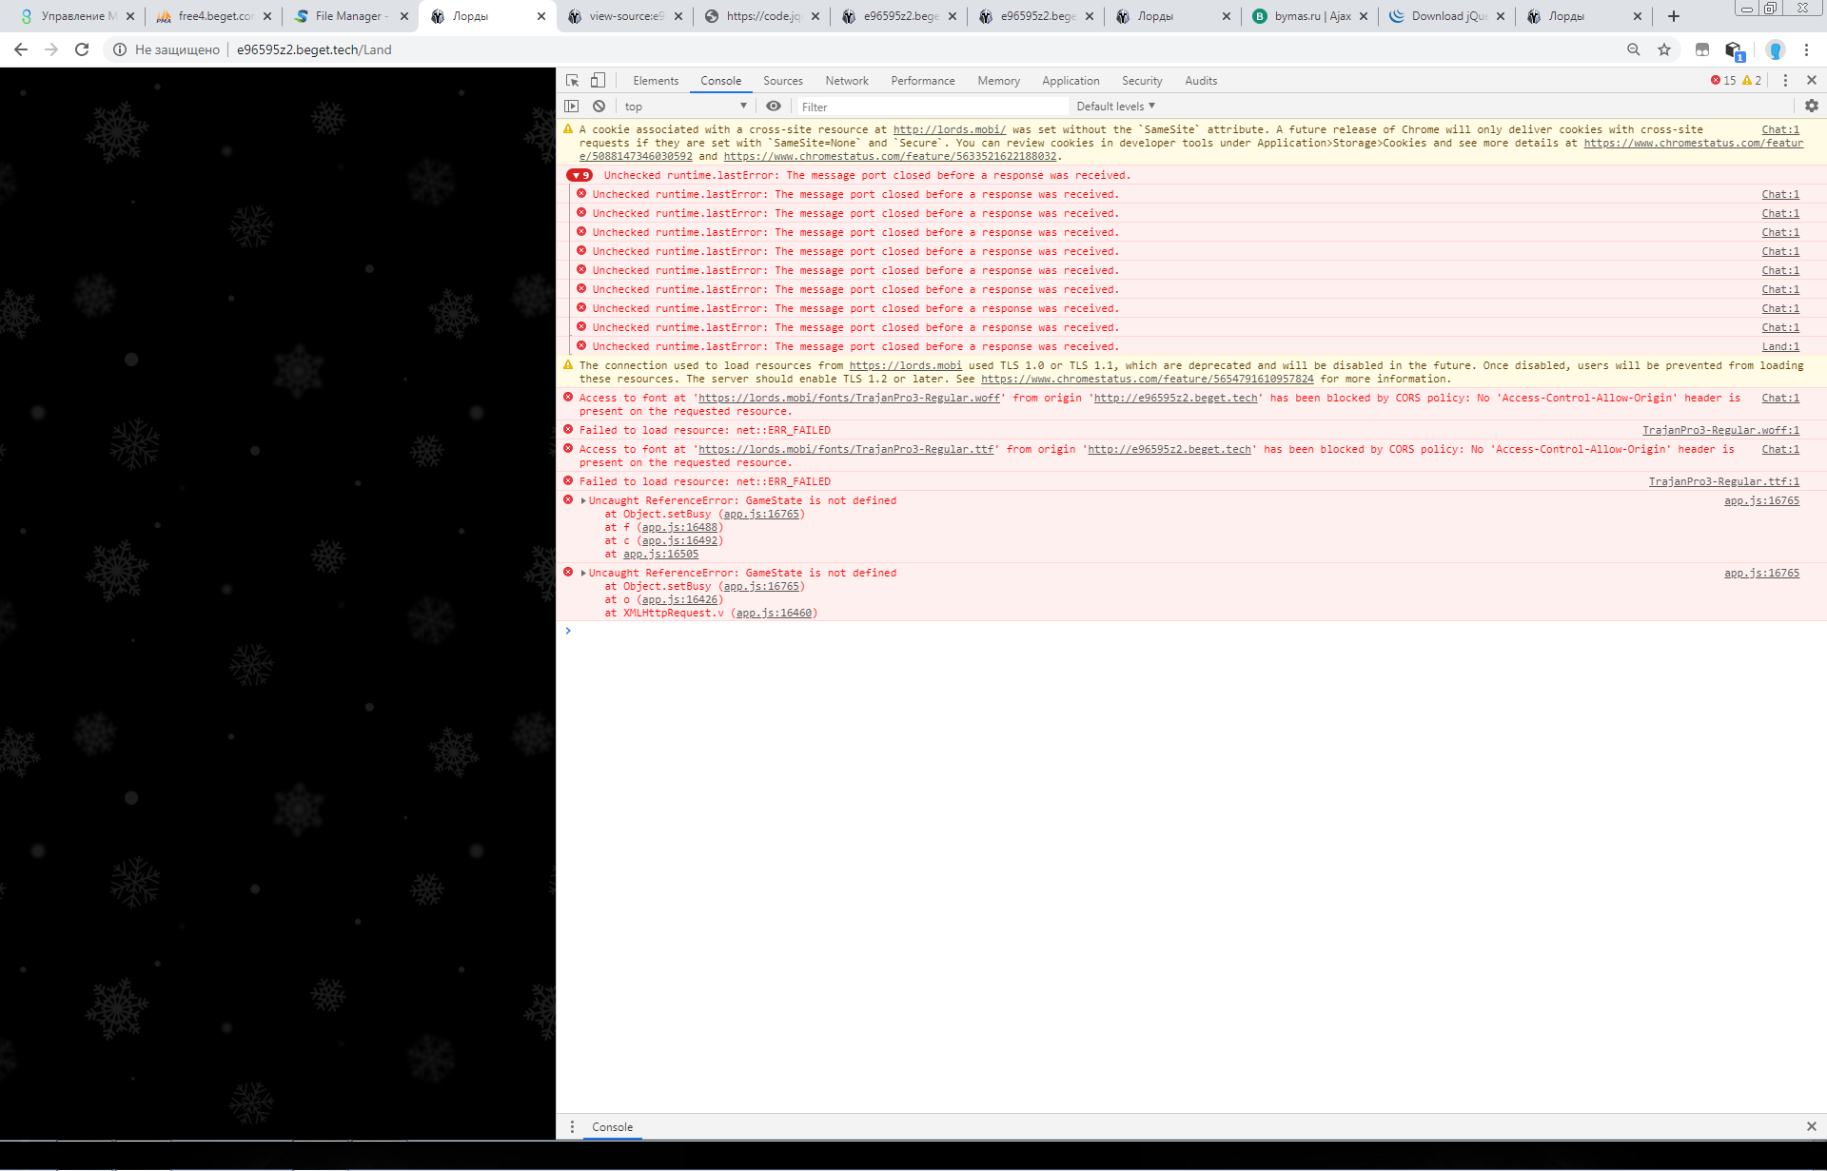Image resolution: width=1827 pixels, height=1171 pixels.
Task: Toggle device toolbar icon in DevTools
Action: point(598,81)
